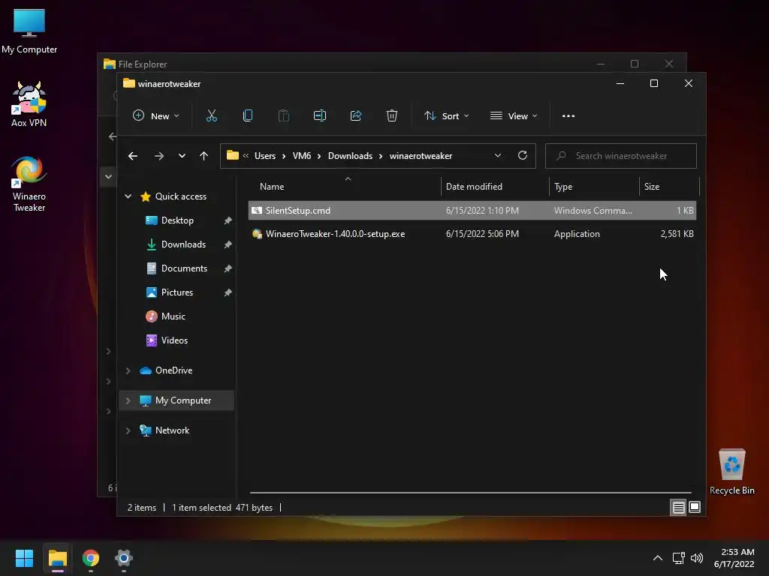The width and height of the screenshot is (769, 576).
Task: Click the SilentSetup.cmd file name
Action: pos(298,211)
